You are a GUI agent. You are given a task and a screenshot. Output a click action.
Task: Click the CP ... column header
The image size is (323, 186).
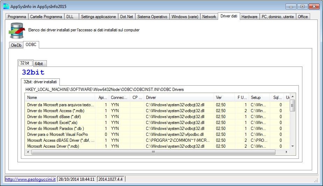pyautogui.click(x=137, y=98)
